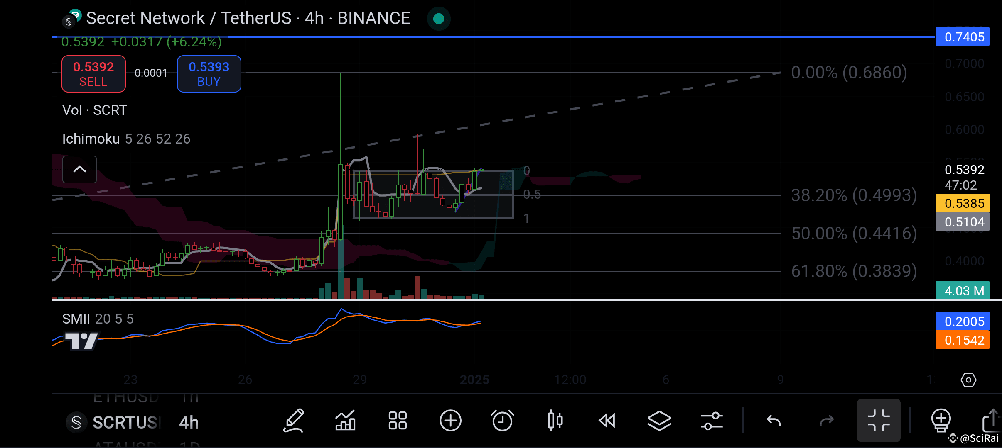Open the indicators grid icon
This screenshot has width=1002, height=448.
(x=398, y=421)
